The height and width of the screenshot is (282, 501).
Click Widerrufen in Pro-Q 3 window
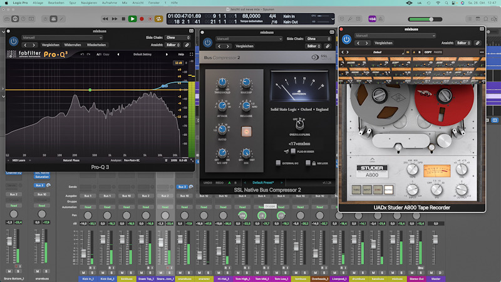coord(73,45)
